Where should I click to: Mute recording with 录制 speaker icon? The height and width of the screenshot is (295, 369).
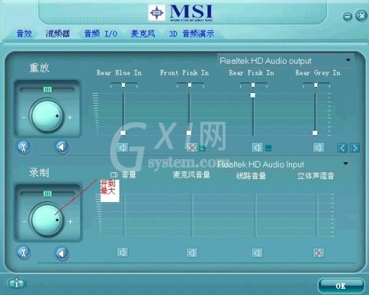point(62,254)
